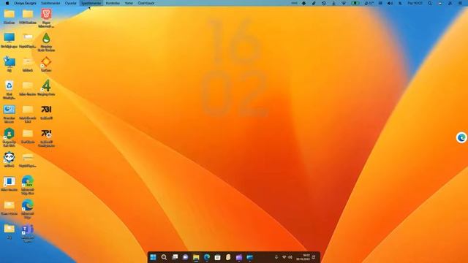Open the blue window app in taskbar
The width and height of the screenshot is (468, 263).
(250, 257)
